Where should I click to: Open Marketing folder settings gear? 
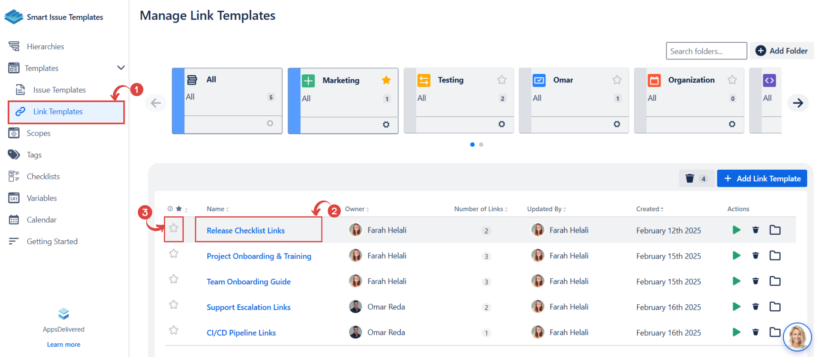386,124
